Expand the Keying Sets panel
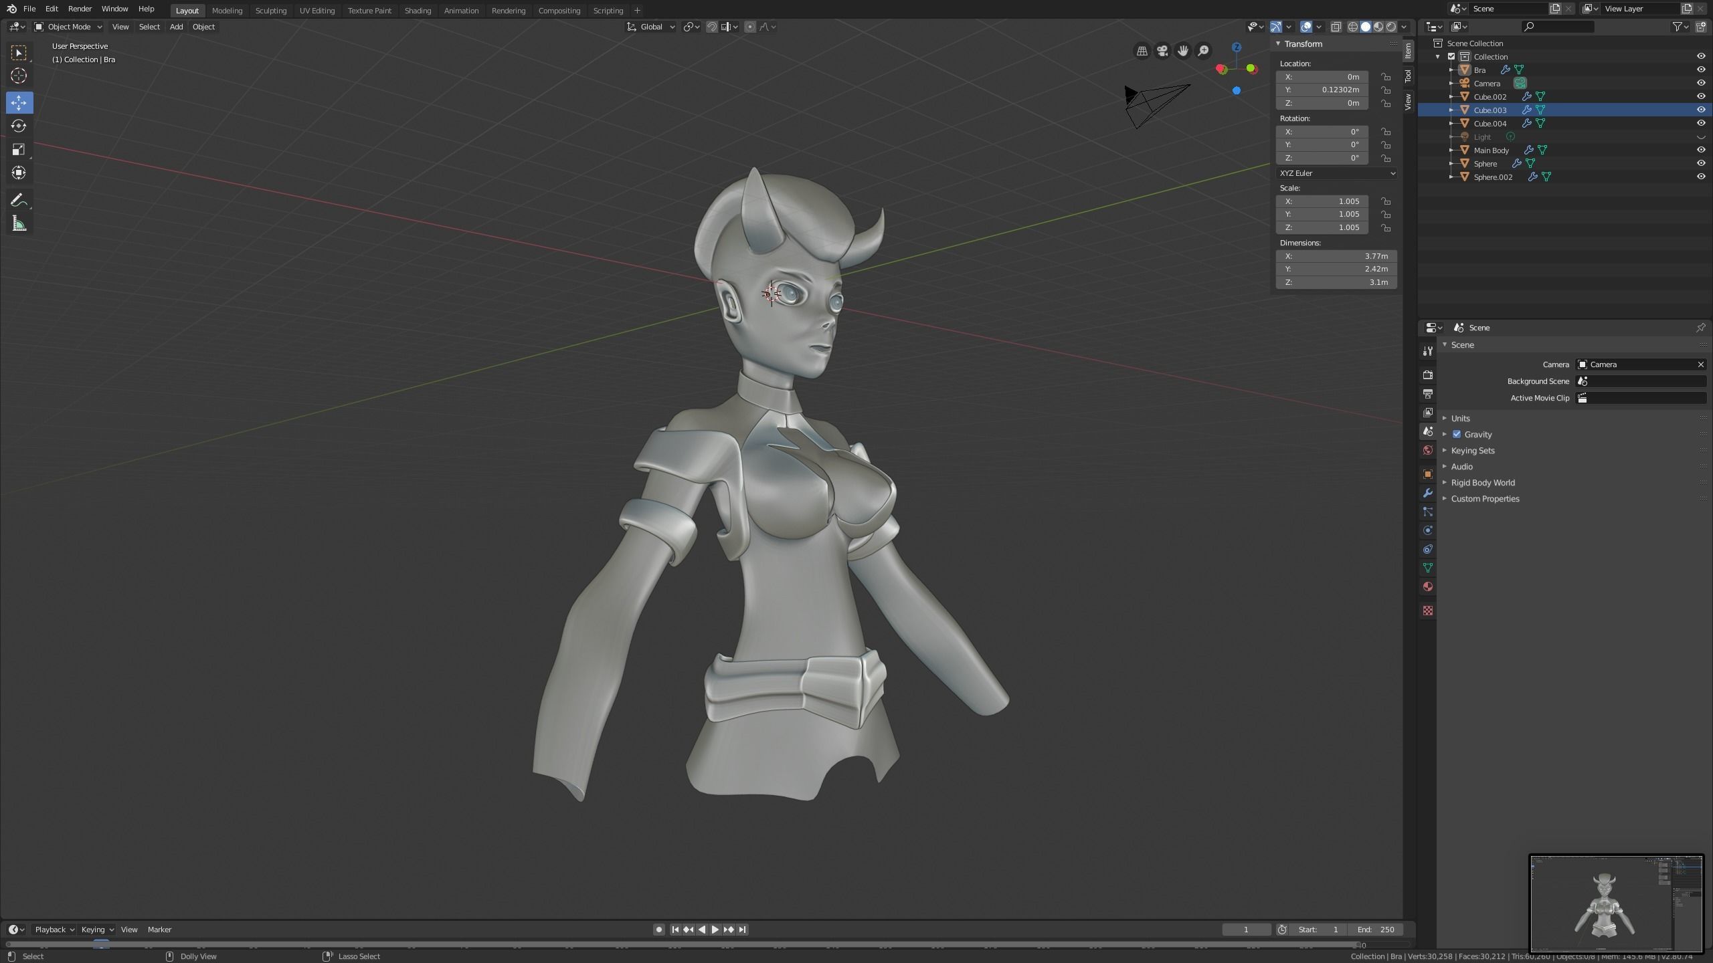Screen dimensions: 1713x963 [1472, 450]
